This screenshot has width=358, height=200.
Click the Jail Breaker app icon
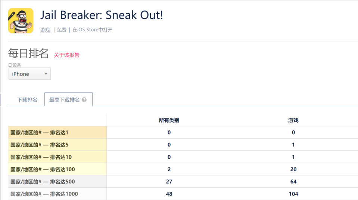tap(21, 20)
